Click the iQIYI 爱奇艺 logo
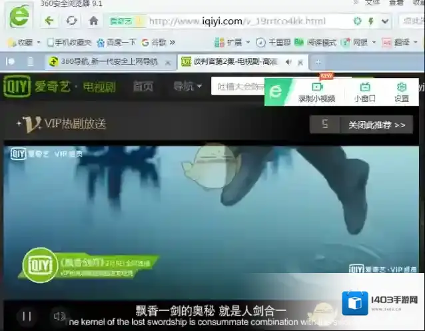 (37, 87)
